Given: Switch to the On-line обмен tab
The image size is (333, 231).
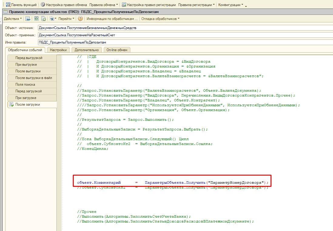Looking at the screenshot, I should click(117, 50).
